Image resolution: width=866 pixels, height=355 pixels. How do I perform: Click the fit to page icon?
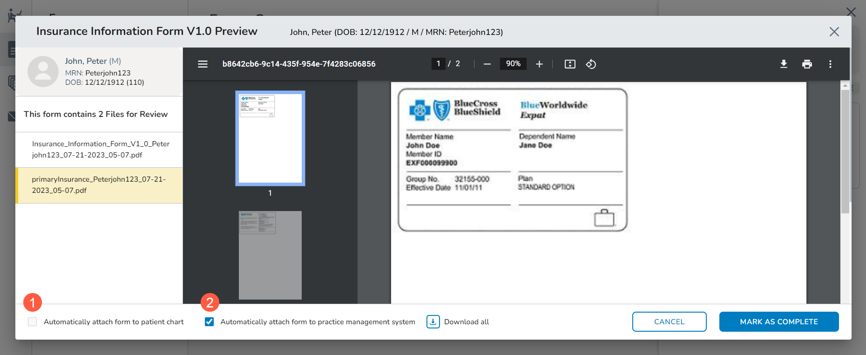point(570,64)
